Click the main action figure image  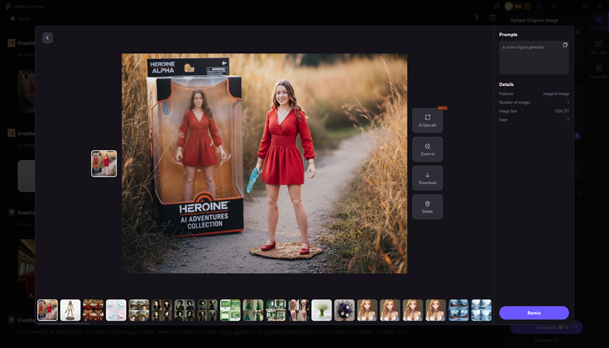click(x=264, y=163)
